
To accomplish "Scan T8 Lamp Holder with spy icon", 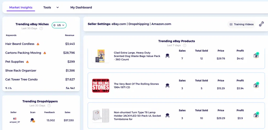I will coord(167,115).
